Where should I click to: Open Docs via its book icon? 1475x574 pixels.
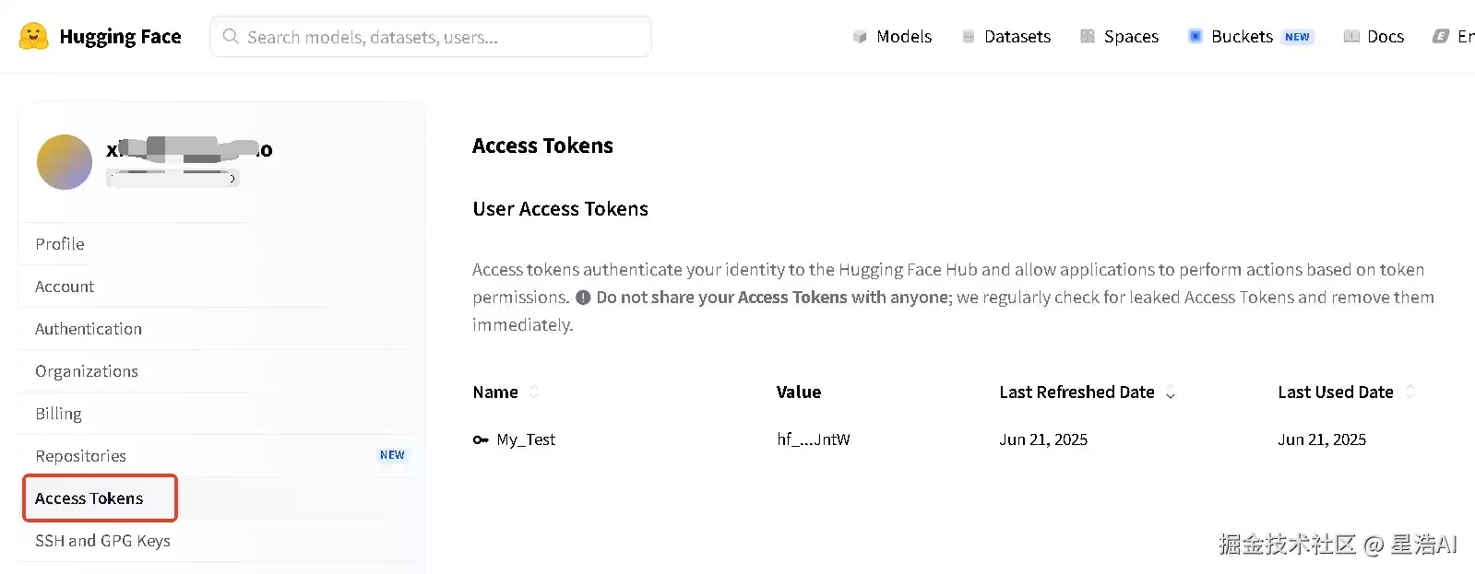(x=1351, y=37)
